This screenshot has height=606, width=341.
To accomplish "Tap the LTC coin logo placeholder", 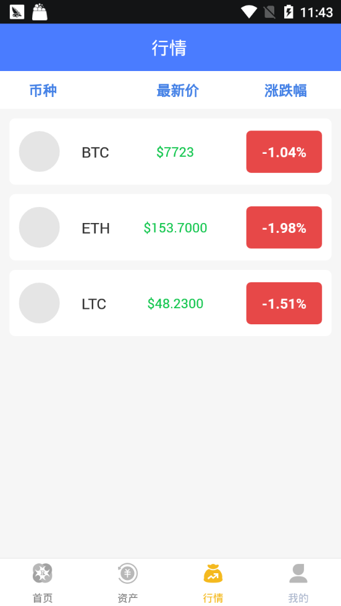I will click(x=40, y=303).
